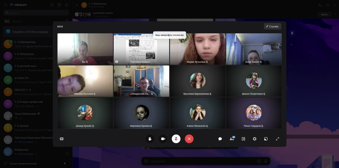Viewport: 339px width, 168px height.
Task: Toggle Только непрочитанные switch
Action: [x=66, y=163]
